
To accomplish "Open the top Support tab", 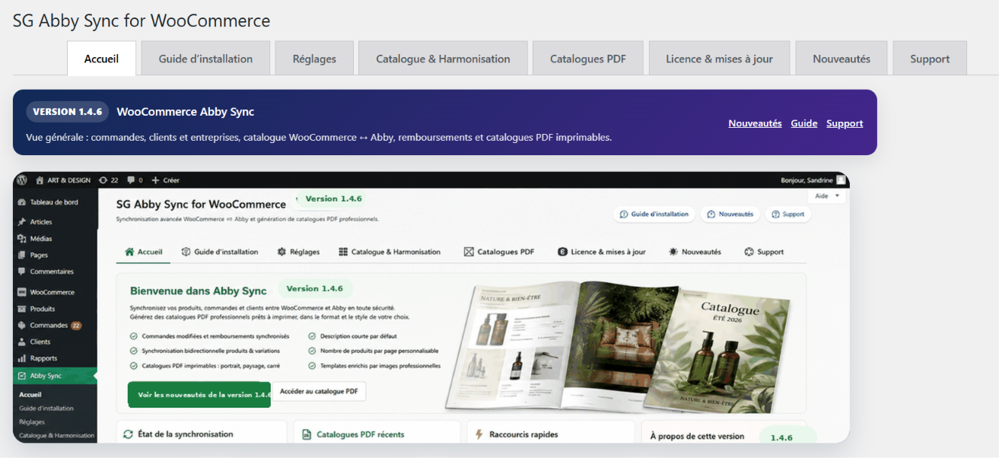I will tap(930, 59).
